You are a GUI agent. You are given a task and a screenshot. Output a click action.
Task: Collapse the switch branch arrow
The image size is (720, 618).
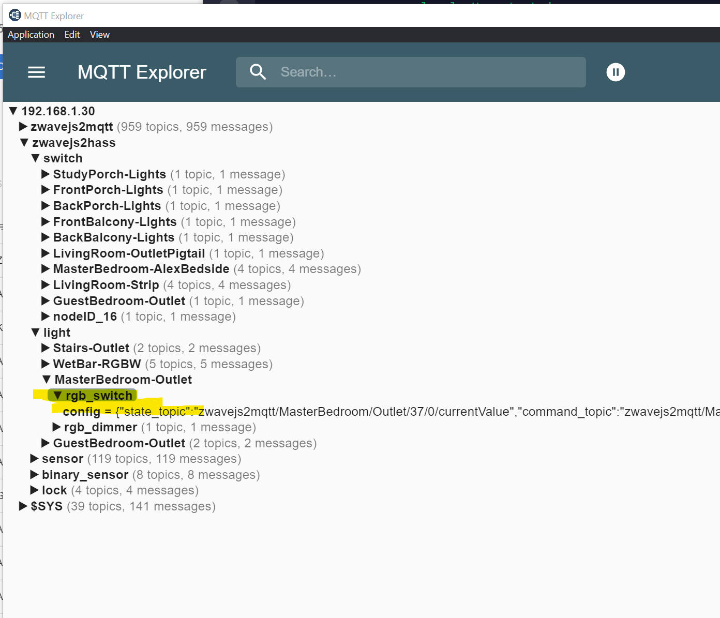point(36,158)
